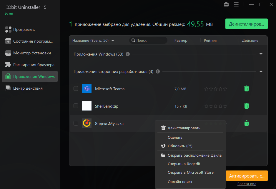This screenshot has width=276, height=189.
Task: Open Расширения браузера section
Action: (x=30, y=65)
